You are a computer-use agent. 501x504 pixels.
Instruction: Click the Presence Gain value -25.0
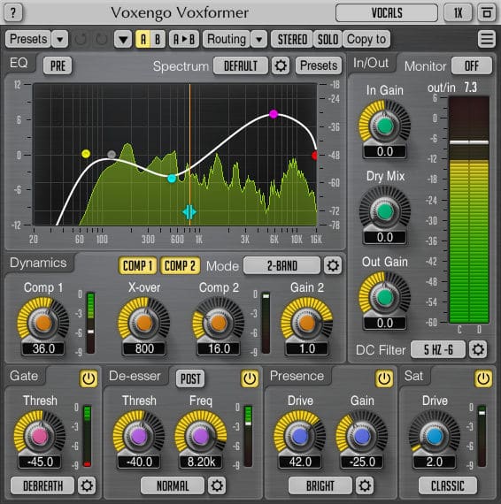(x=362, y=462)
